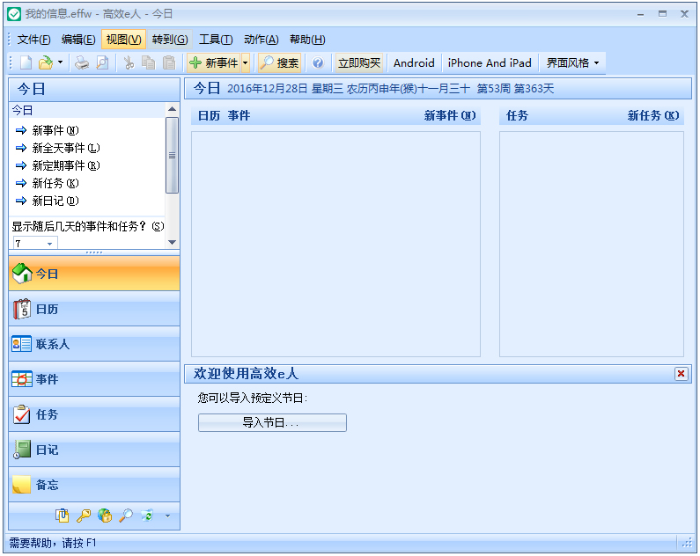This screenshot has height=556, width=700.
Task: Click the attachment paperclip icon in the bottom bar
Action: point(62,516)
